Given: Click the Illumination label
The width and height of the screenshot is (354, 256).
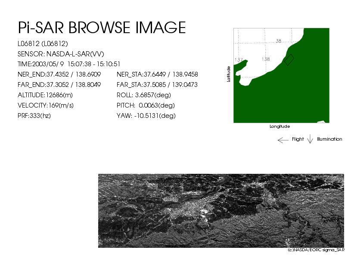Looking at the screenshot, I should 329,139.
